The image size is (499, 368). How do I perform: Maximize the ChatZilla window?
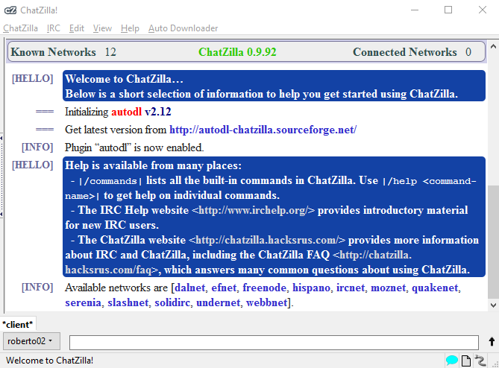click(x=448, y=10)
